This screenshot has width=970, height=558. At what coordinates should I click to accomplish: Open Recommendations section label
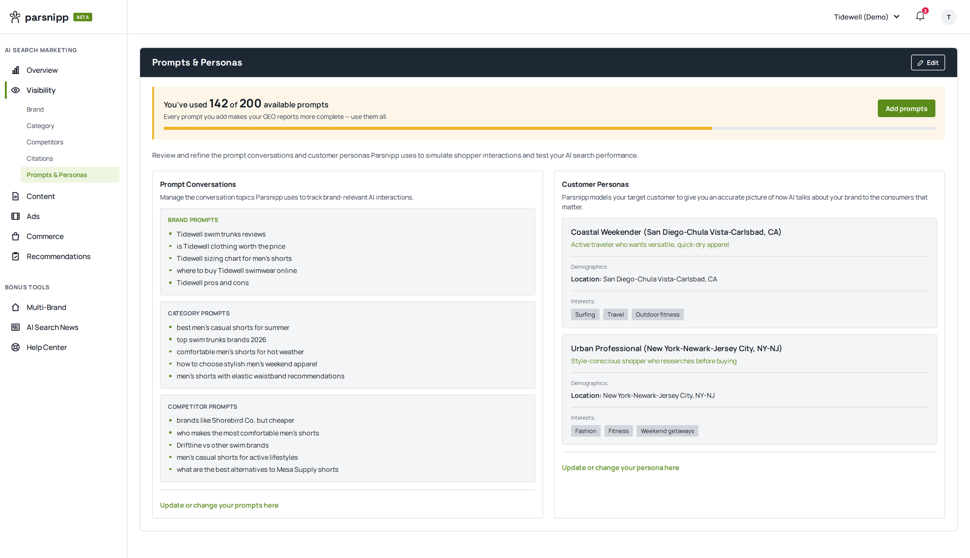click(59, 256)
